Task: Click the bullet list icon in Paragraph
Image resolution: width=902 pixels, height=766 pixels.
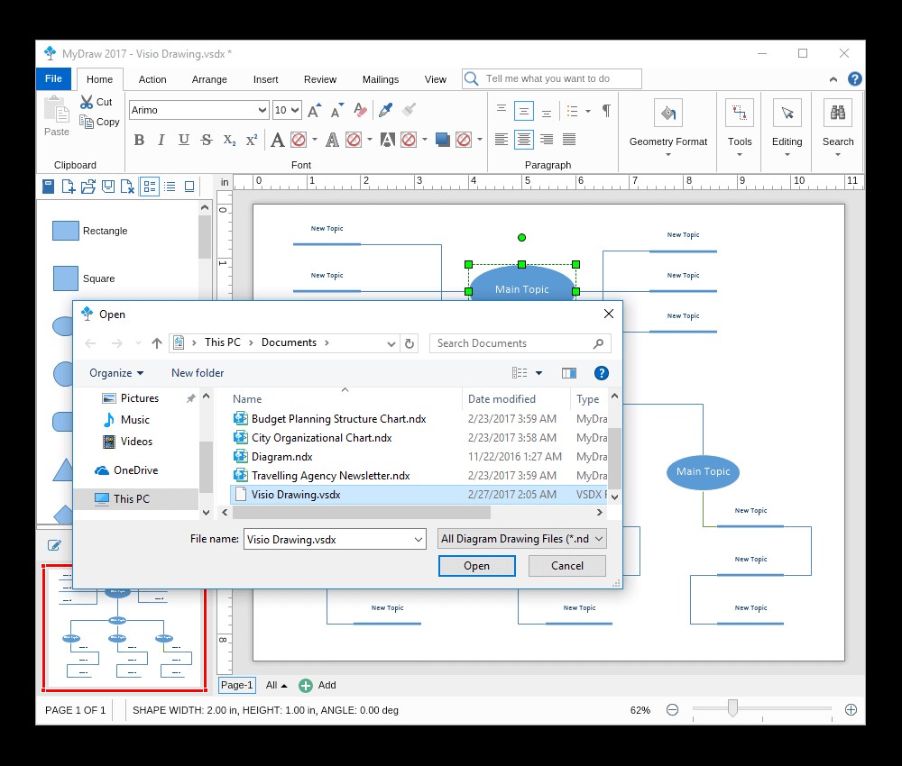Action: [573, 111]
